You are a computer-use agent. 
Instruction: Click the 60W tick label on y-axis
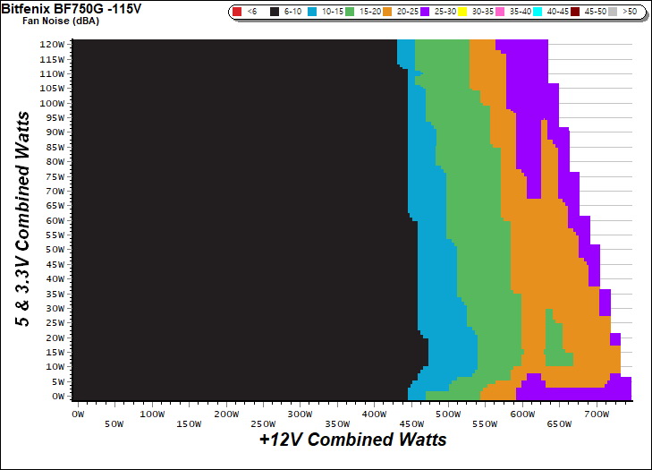[54, 220]
